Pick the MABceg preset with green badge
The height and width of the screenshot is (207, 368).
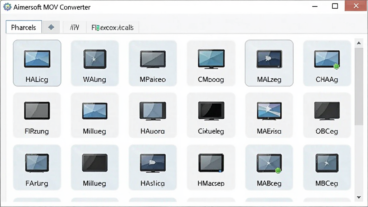pos(269,167)
